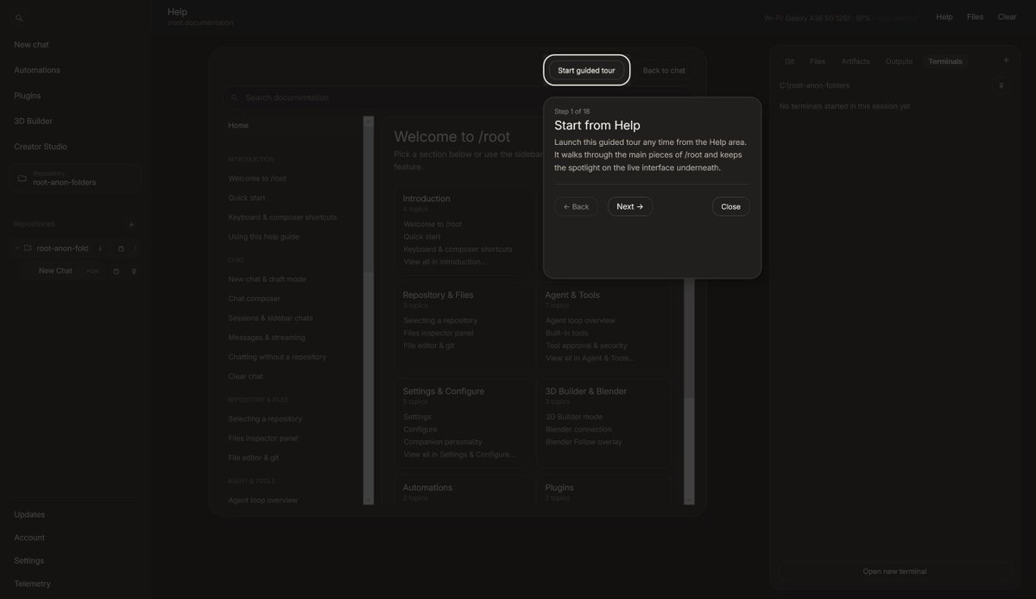Open Telemetry in the left sidebar
1036x599 pixels.
pyautogui.click(x=32, y=583)
